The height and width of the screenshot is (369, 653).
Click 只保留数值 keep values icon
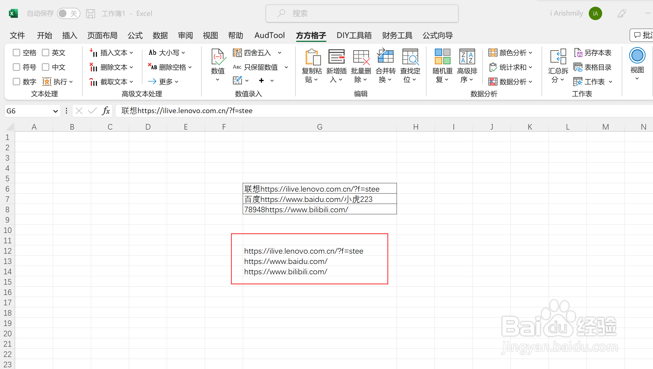[237, 67]
